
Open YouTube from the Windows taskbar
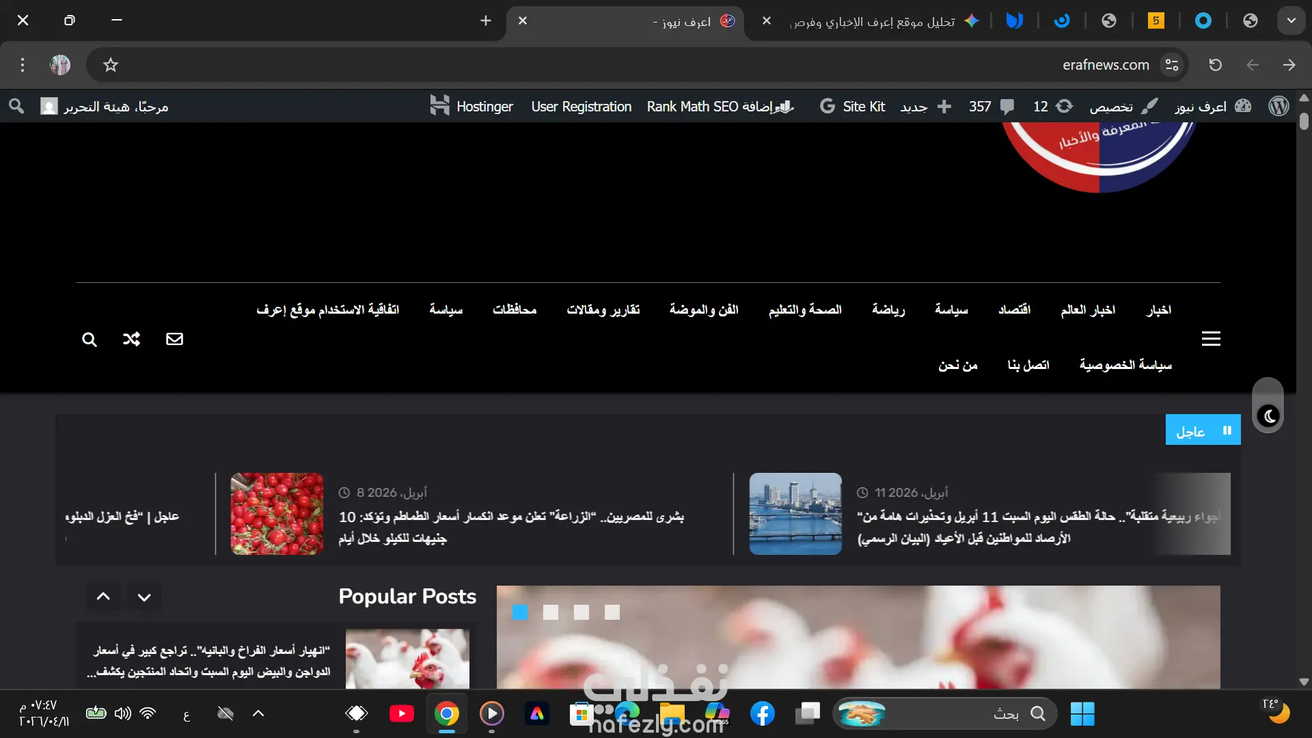(401, 714)
